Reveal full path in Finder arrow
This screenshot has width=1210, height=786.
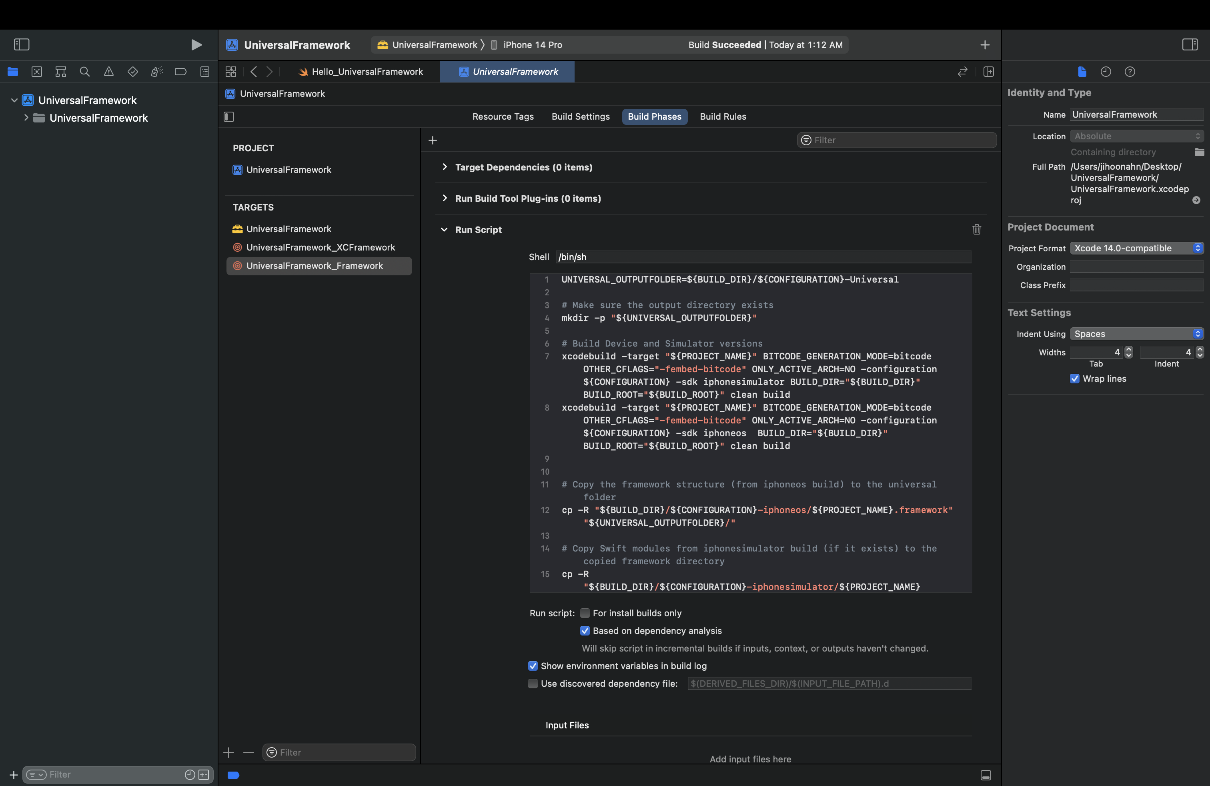click(1196, 201)
